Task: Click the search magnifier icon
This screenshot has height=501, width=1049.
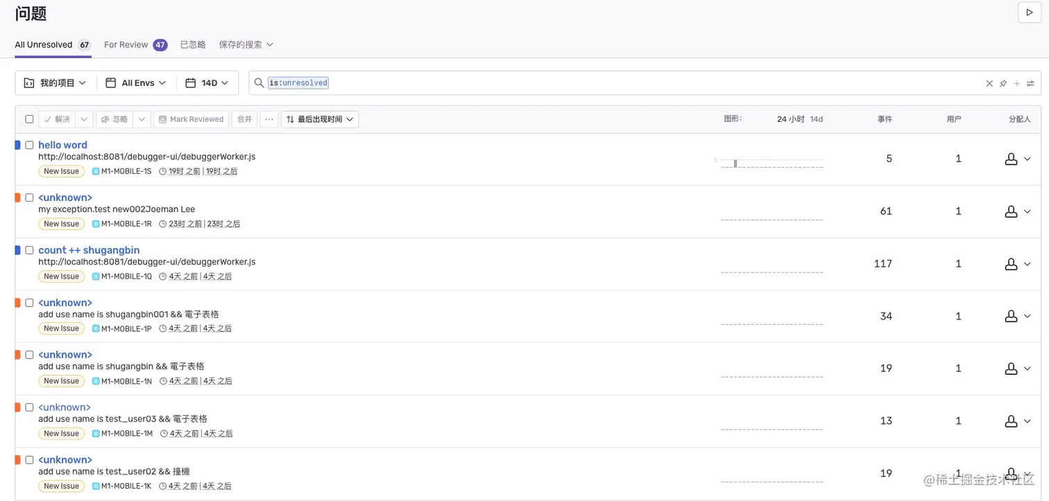Action: (259, 83)
